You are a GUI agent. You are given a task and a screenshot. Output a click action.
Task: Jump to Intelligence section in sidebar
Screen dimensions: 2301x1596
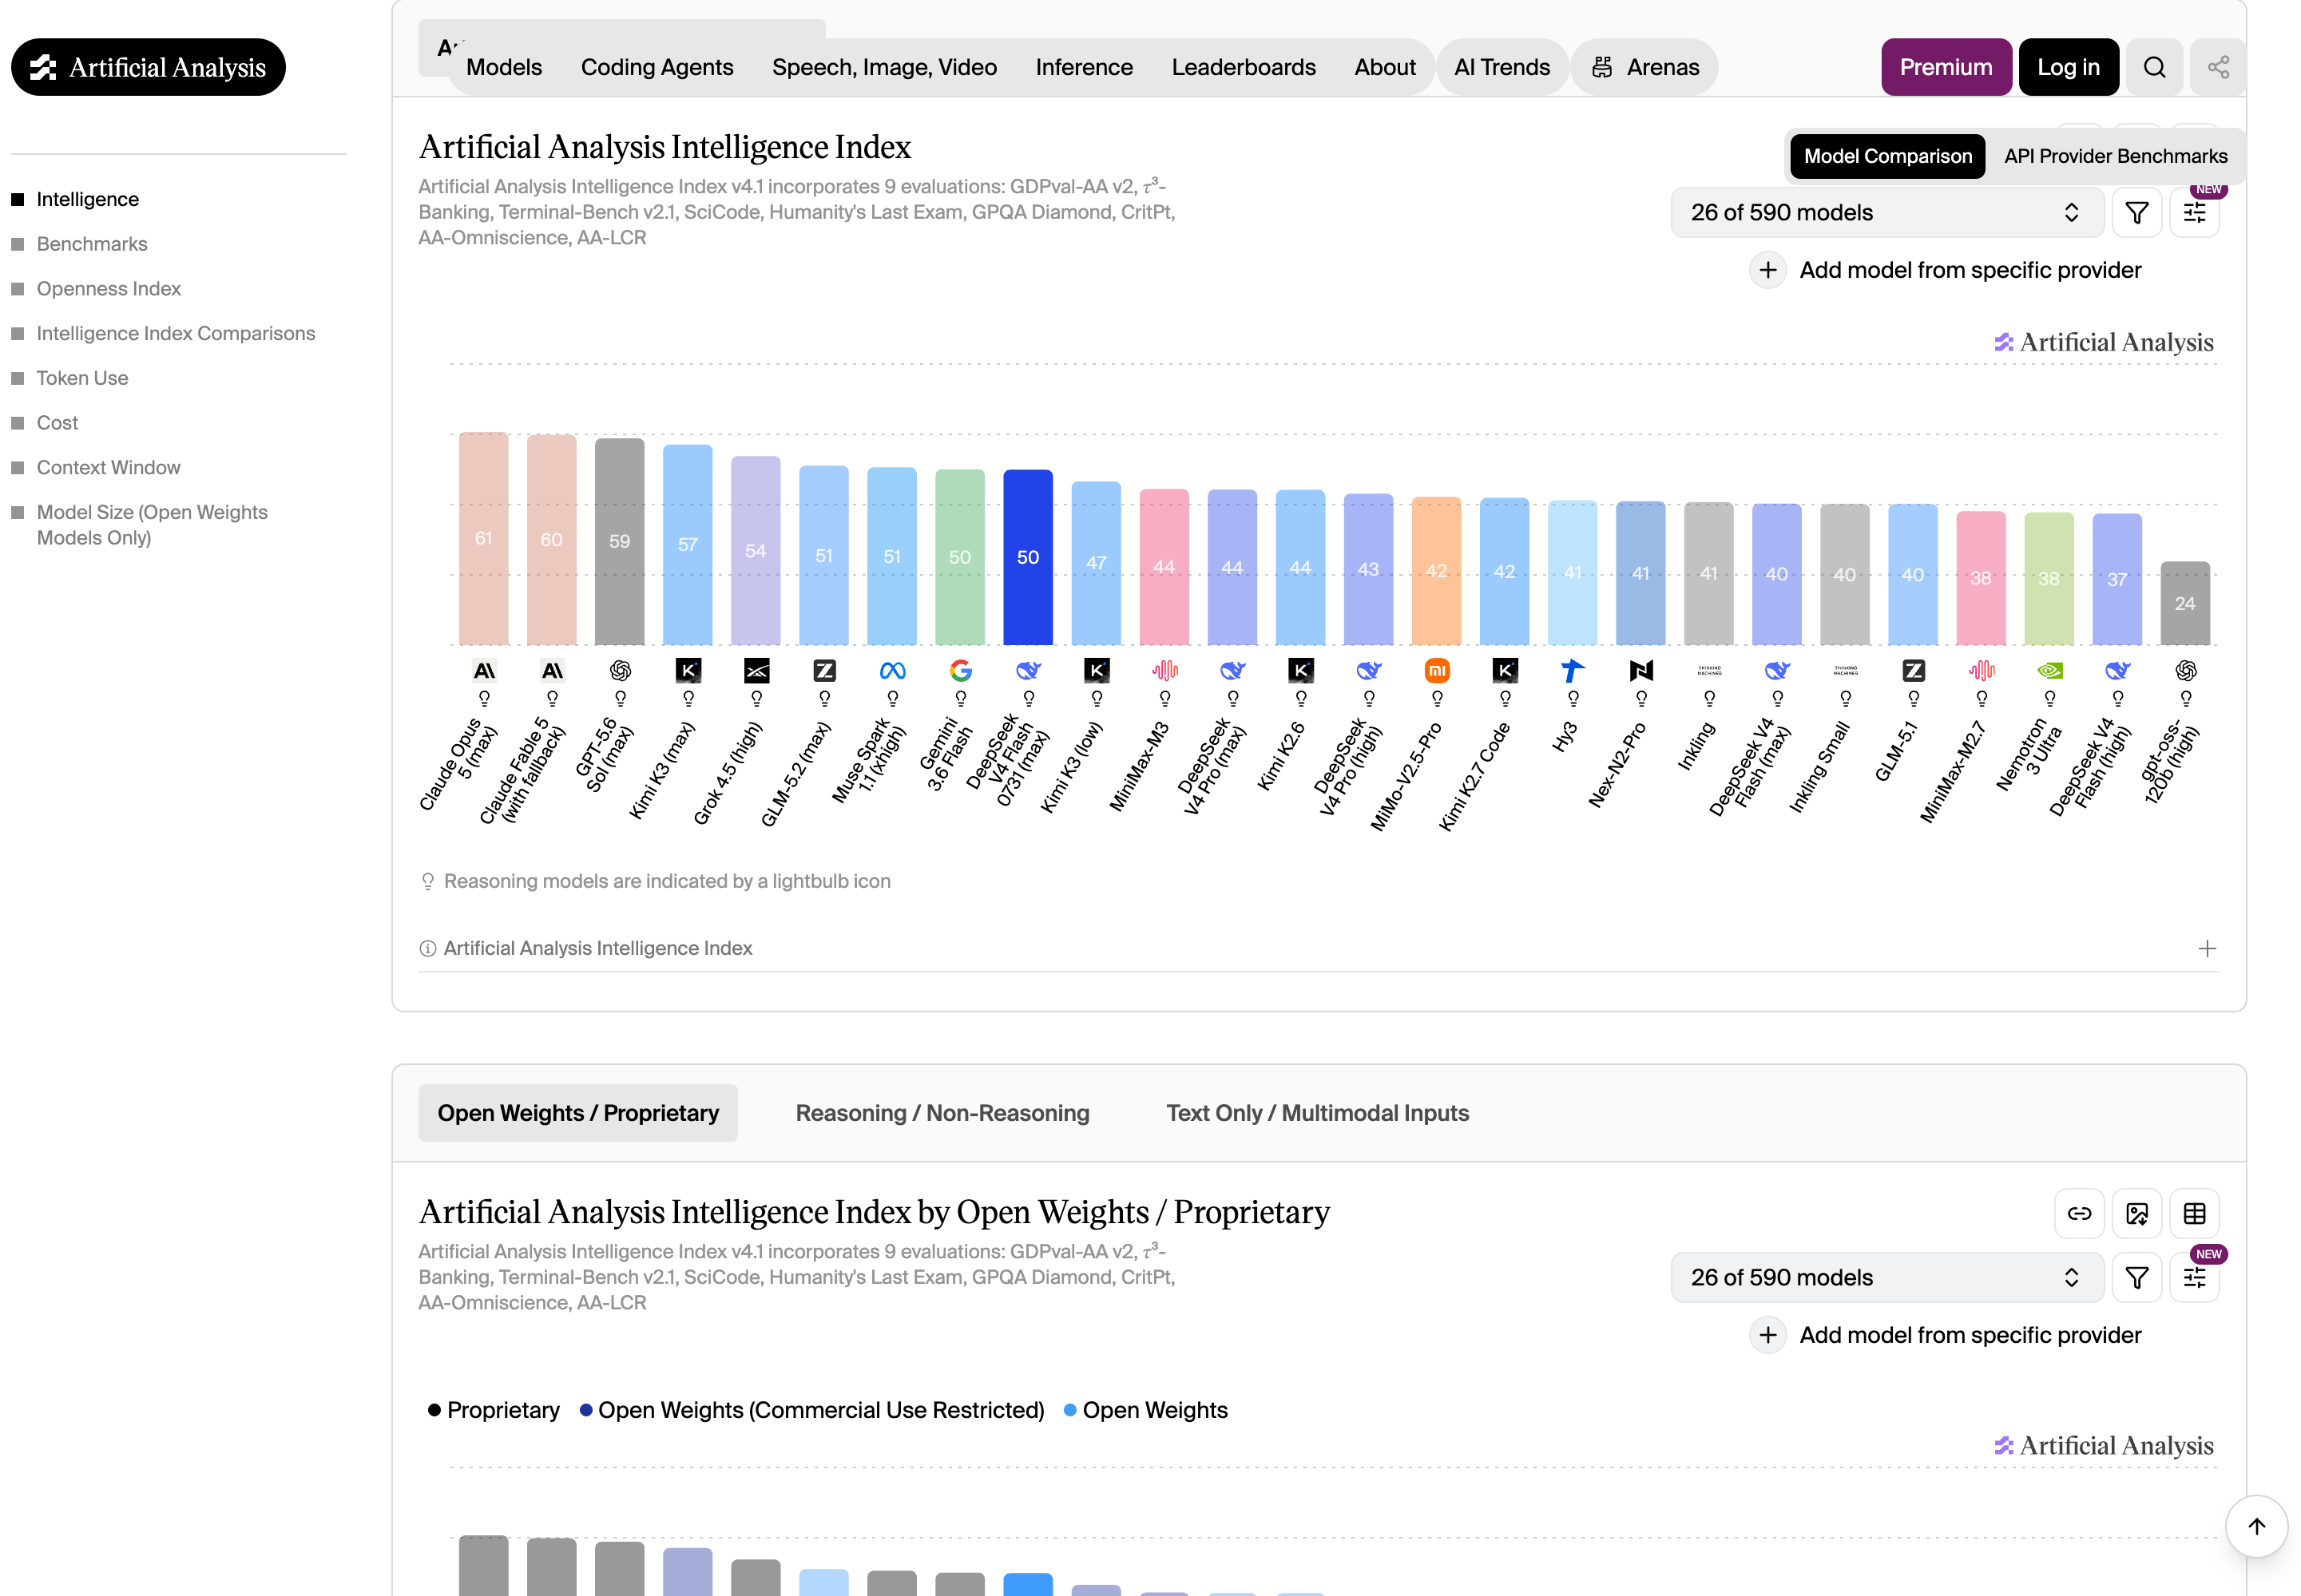[x=88, y=199]
